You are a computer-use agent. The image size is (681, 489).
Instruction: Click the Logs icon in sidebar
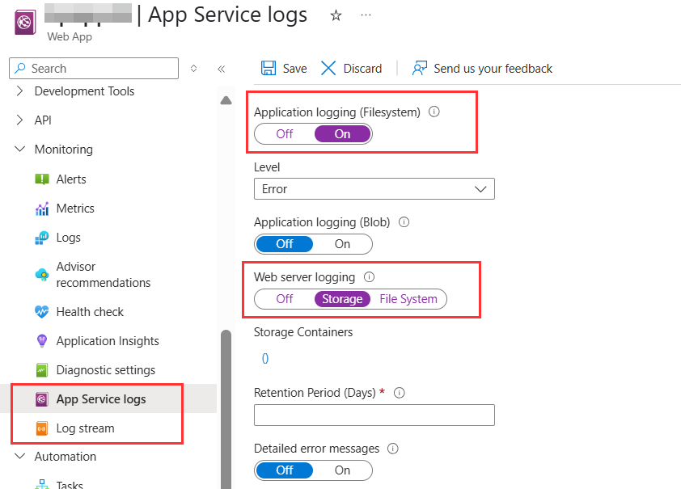(42, 238)
